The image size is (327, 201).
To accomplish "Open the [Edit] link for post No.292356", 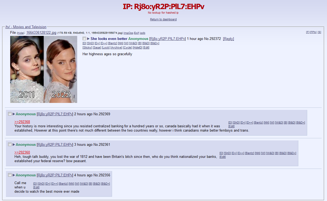I will coord(36,188).
